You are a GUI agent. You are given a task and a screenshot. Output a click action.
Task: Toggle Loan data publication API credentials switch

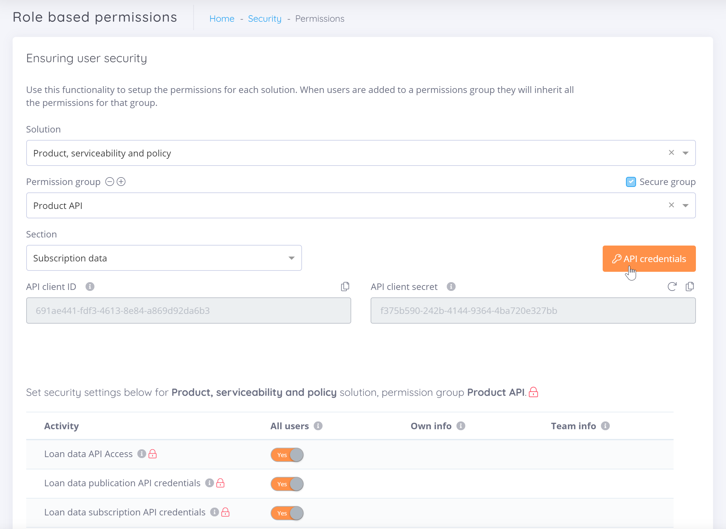(287, 484)
